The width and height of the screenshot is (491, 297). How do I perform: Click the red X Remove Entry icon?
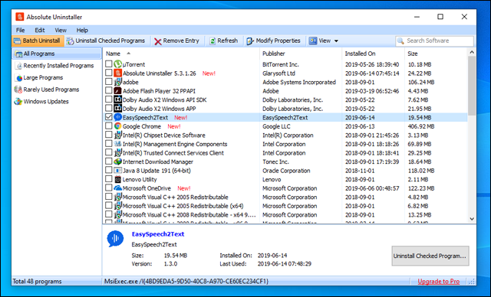click(158, 41)
